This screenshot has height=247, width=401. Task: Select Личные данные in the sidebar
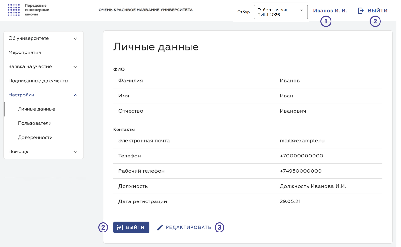tap(36, 109)
